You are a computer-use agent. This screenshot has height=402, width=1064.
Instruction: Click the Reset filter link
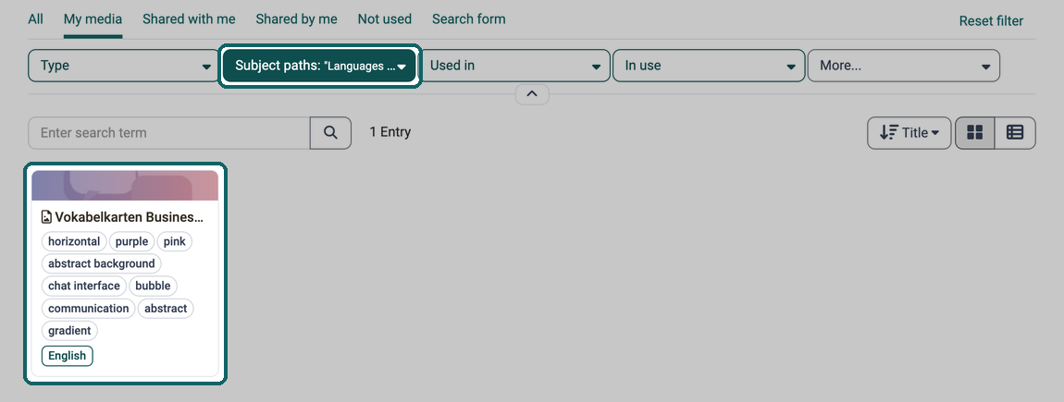991,21
